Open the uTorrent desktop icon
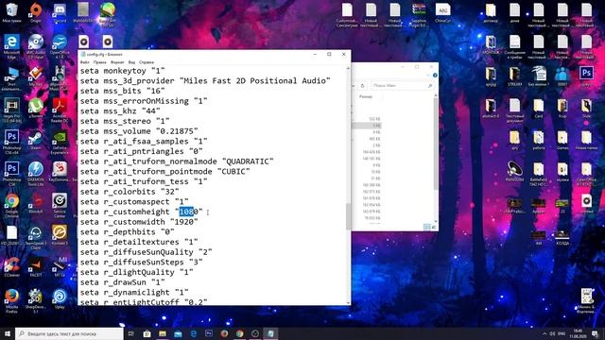 click(36, 109)
